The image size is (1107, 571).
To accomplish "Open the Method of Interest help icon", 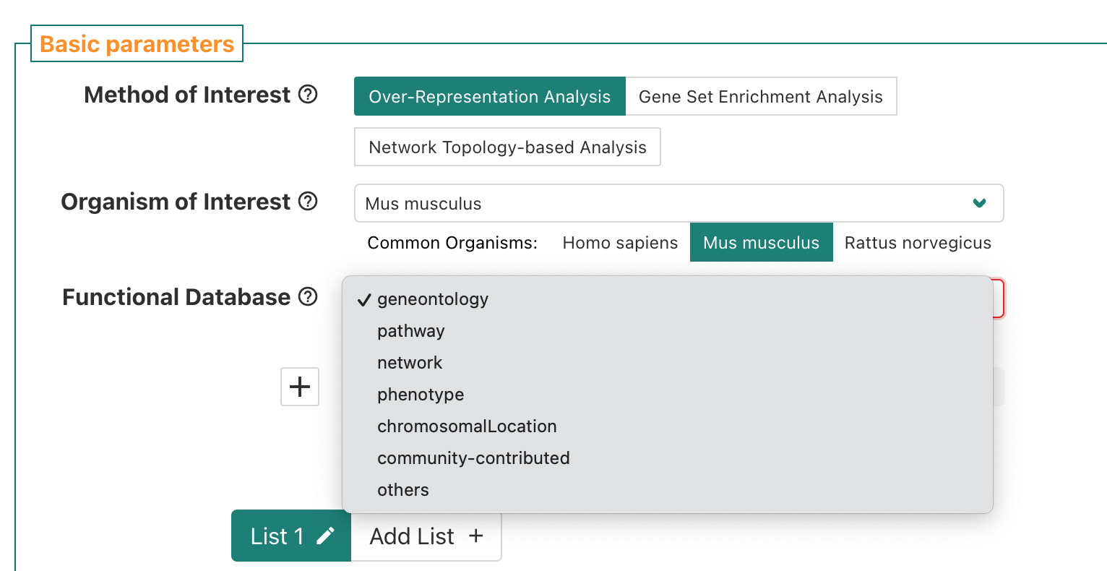I will pos(309,94).
